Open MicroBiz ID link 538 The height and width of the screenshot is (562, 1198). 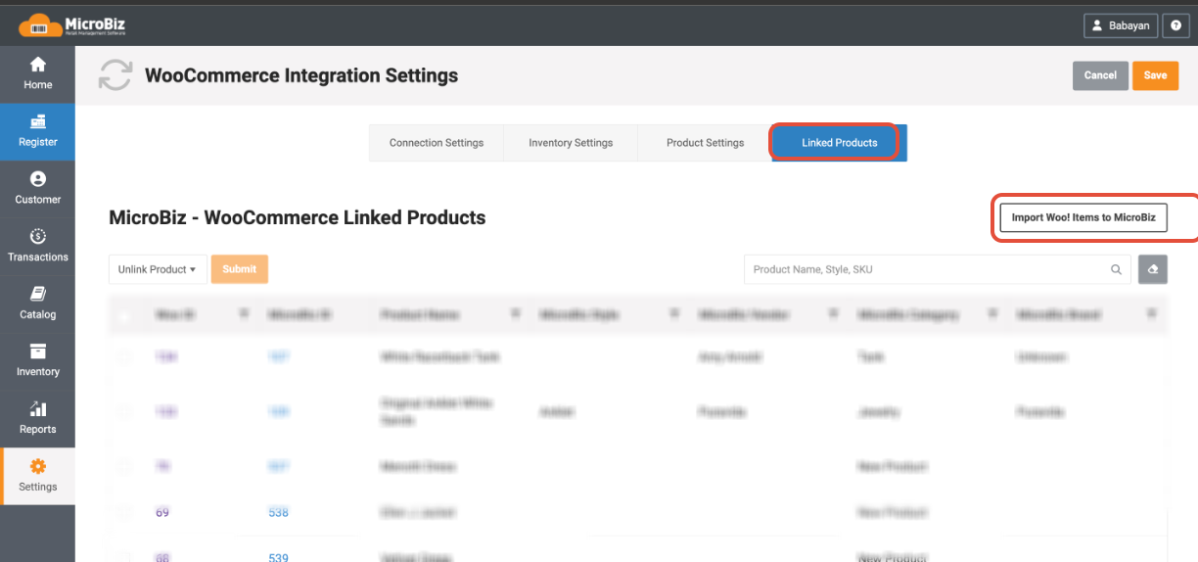279,512
